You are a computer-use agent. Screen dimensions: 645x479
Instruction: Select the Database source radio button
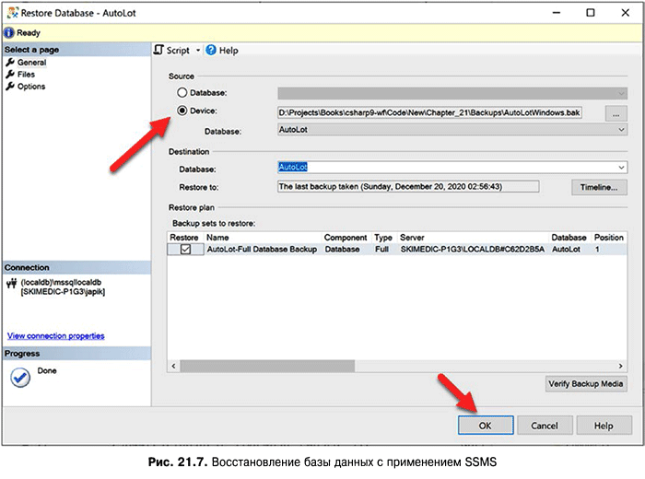point(182,92)
